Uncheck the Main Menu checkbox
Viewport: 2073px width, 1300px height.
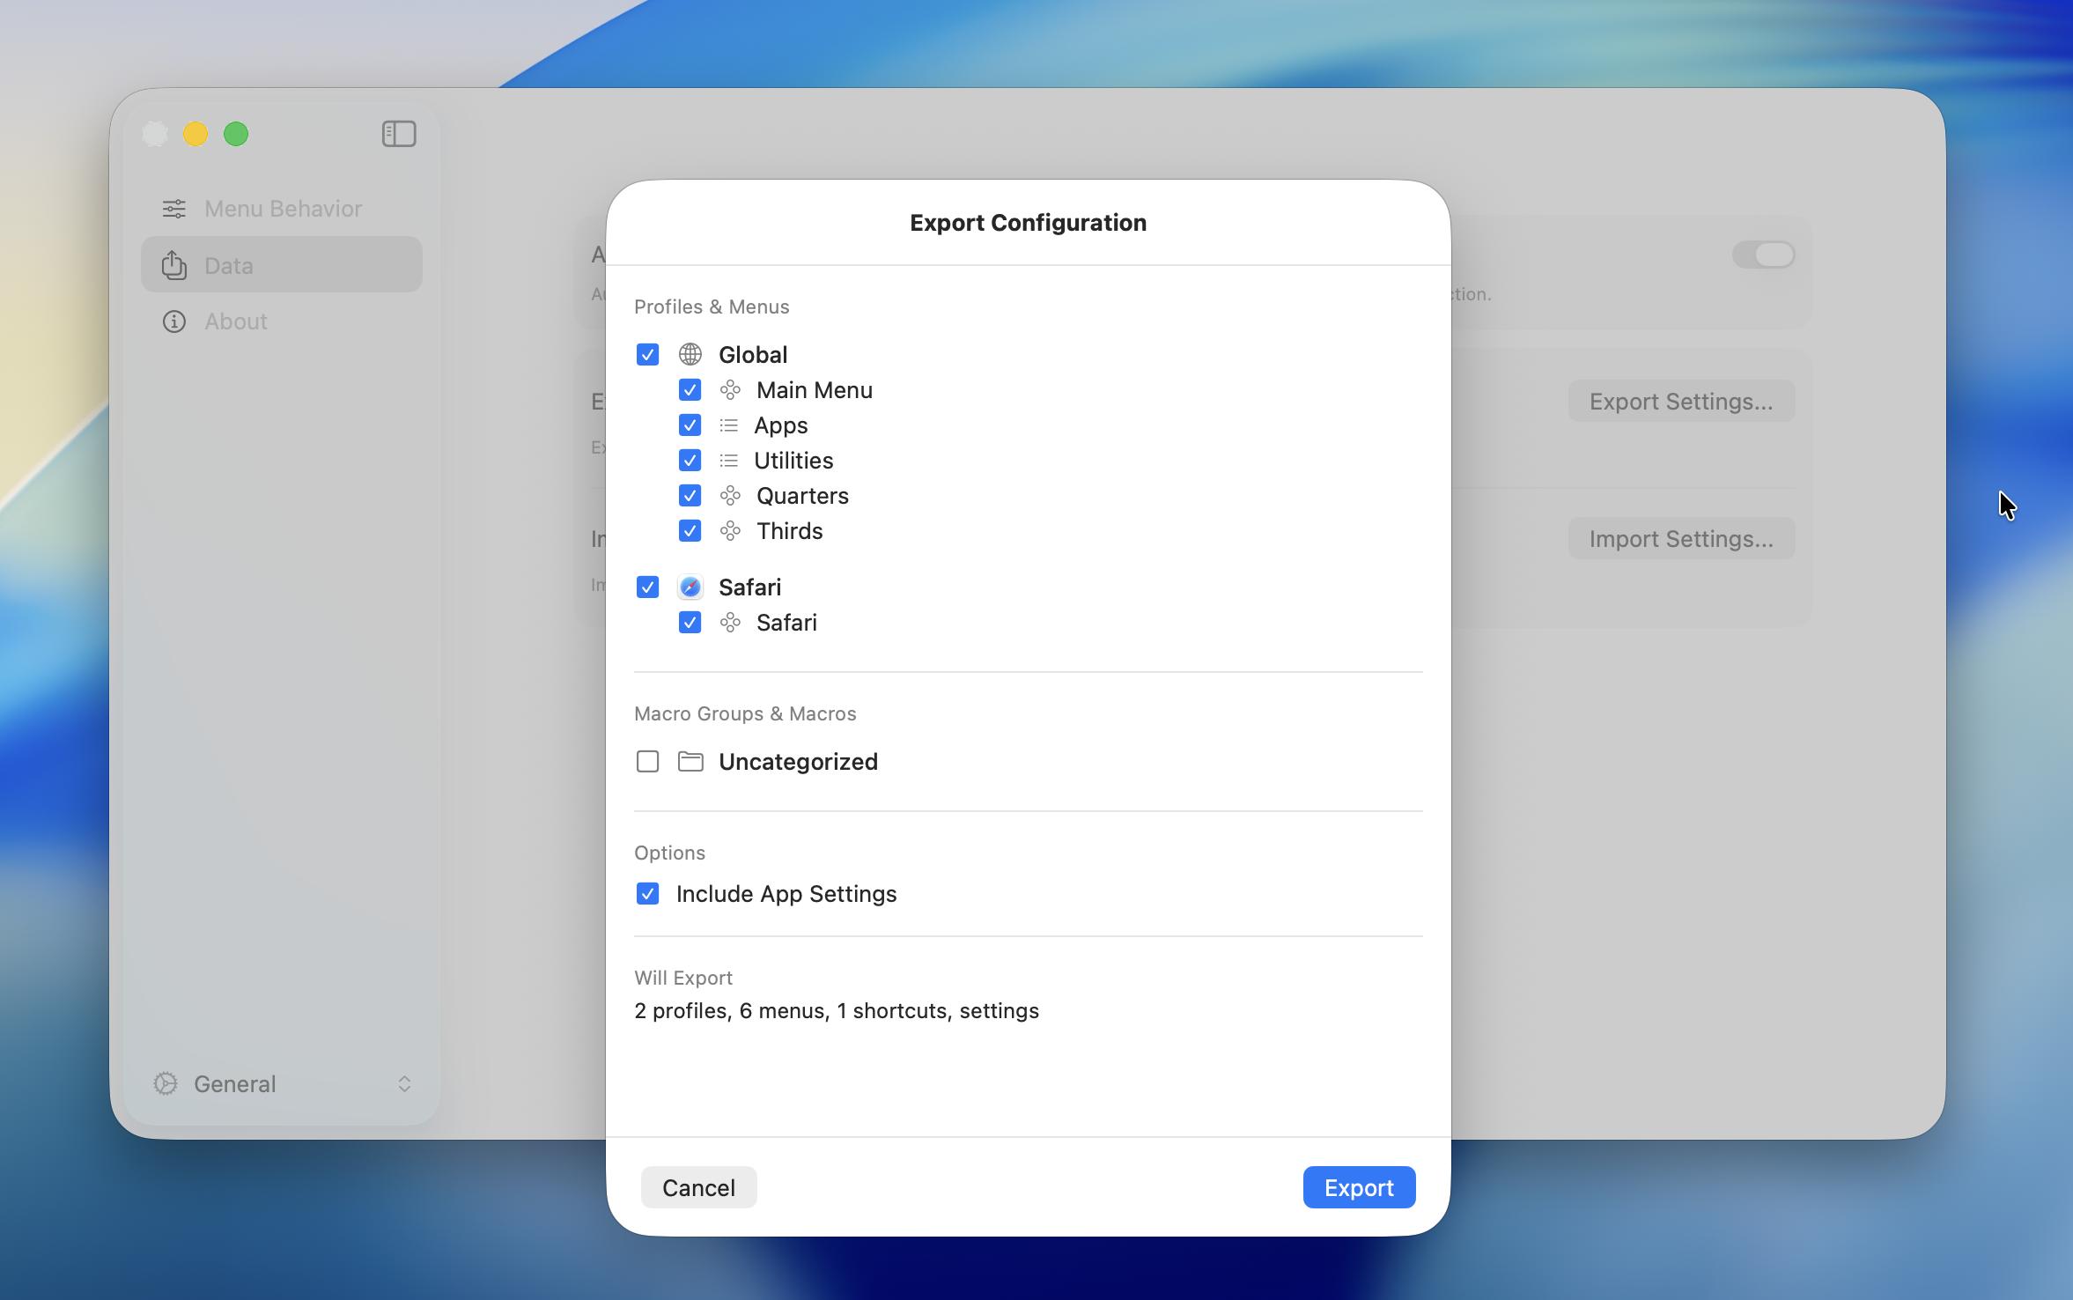point(690,389)
